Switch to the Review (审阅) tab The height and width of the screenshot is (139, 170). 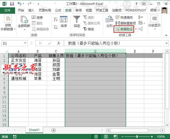78,10
